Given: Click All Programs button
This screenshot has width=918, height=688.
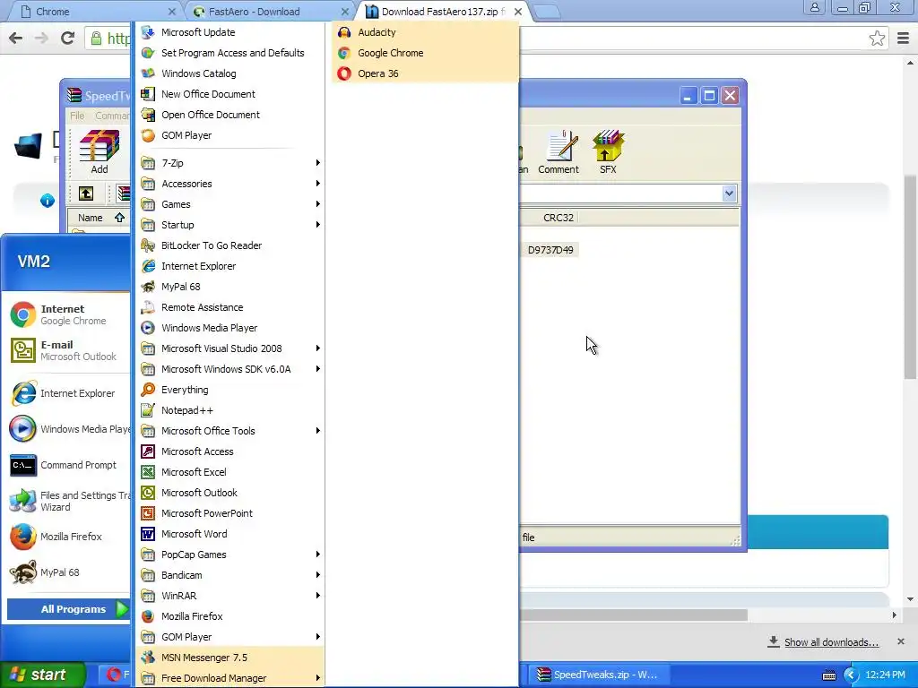Looking at the screenshot, I should click(68, 609).
